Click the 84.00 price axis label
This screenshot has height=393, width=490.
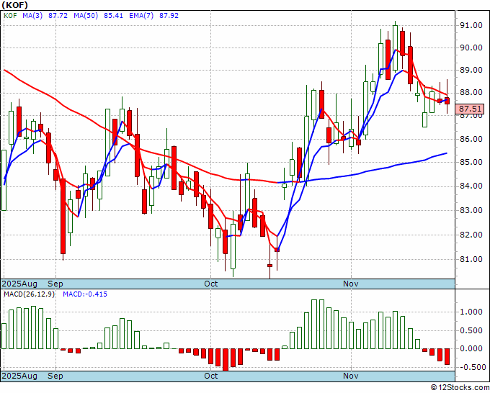[471, 186]
